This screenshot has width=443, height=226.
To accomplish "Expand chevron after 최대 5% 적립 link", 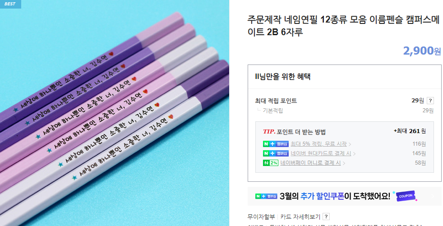I will [x=350, y=144].
